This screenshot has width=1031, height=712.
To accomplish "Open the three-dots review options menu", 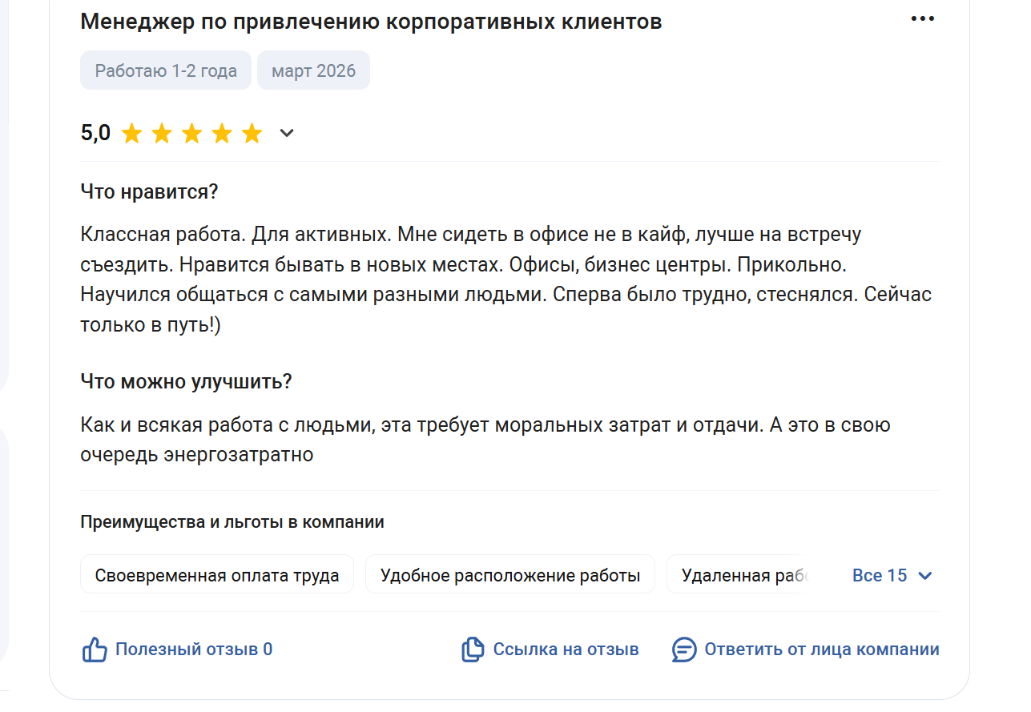I will point(923,19).
